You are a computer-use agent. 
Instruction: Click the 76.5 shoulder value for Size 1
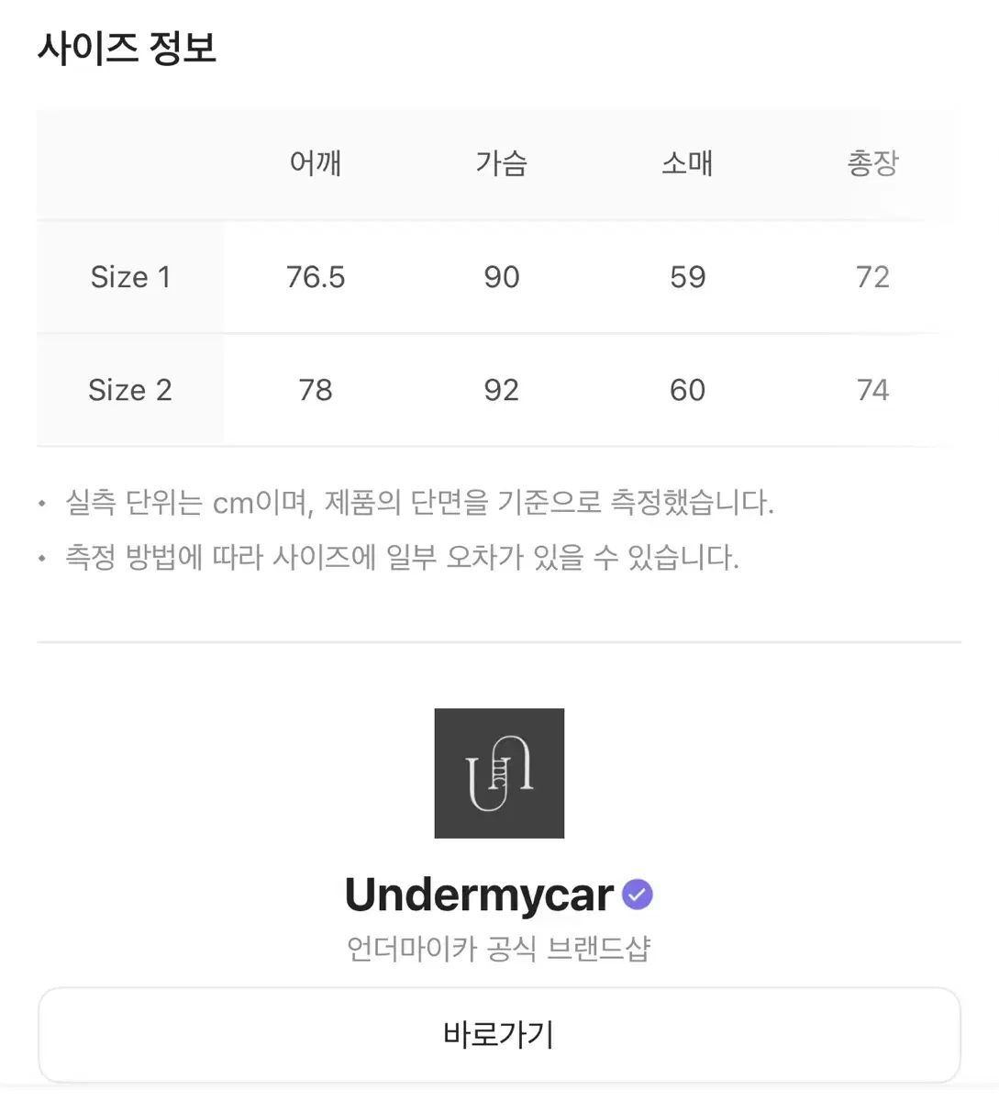[x=316, y=277]
